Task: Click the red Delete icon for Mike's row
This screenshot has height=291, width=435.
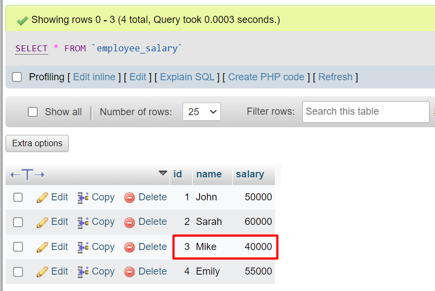Action: point(130,247)
